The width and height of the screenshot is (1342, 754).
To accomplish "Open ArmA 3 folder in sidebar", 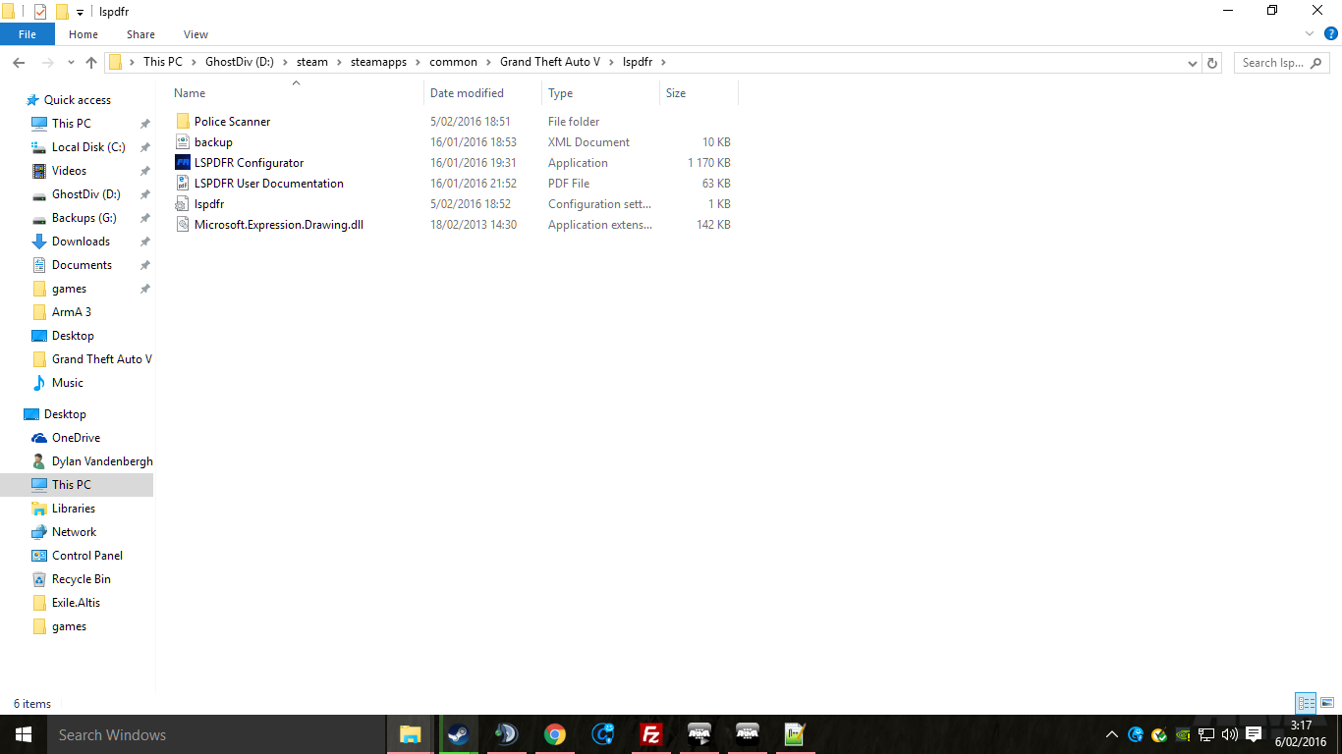I will 72,312.
